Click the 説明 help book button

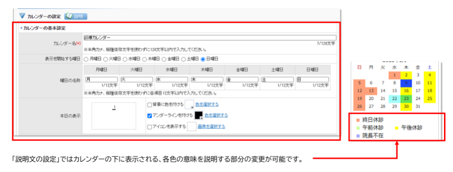pos(75,16)
